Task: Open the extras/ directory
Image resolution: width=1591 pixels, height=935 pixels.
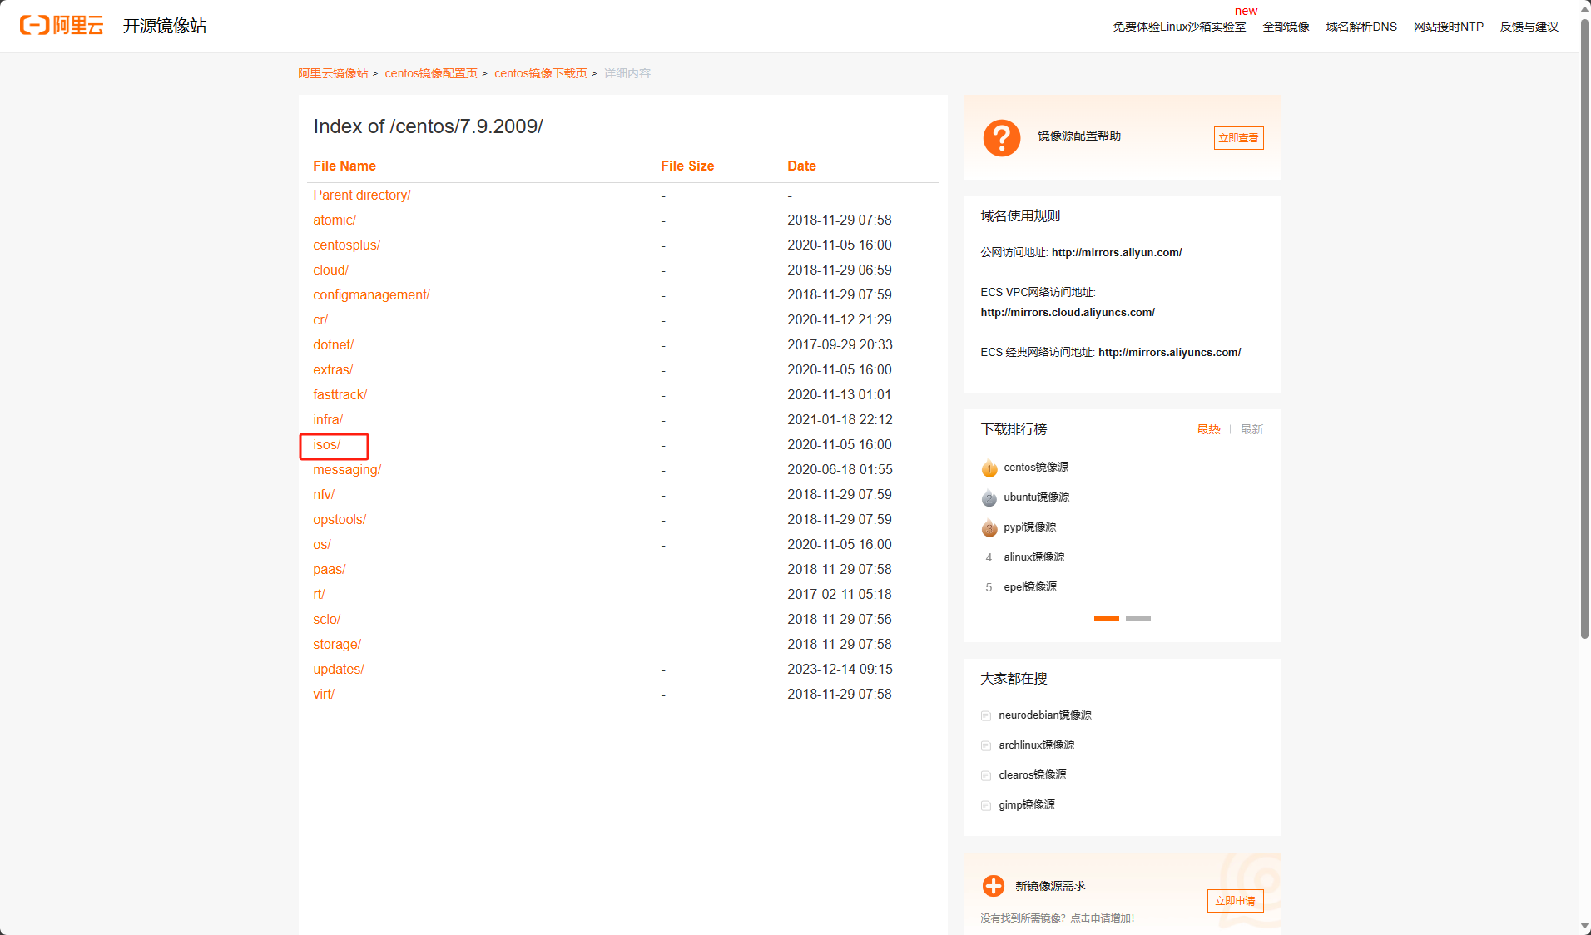Action: 333,369
